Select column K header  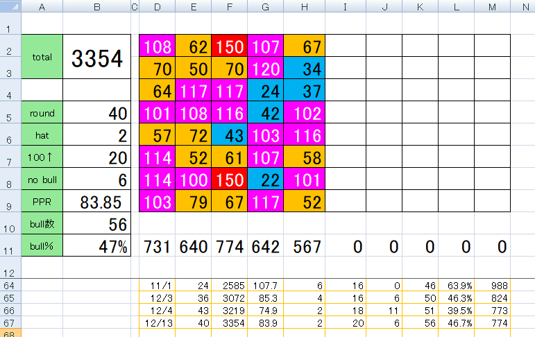pos(420,6)
